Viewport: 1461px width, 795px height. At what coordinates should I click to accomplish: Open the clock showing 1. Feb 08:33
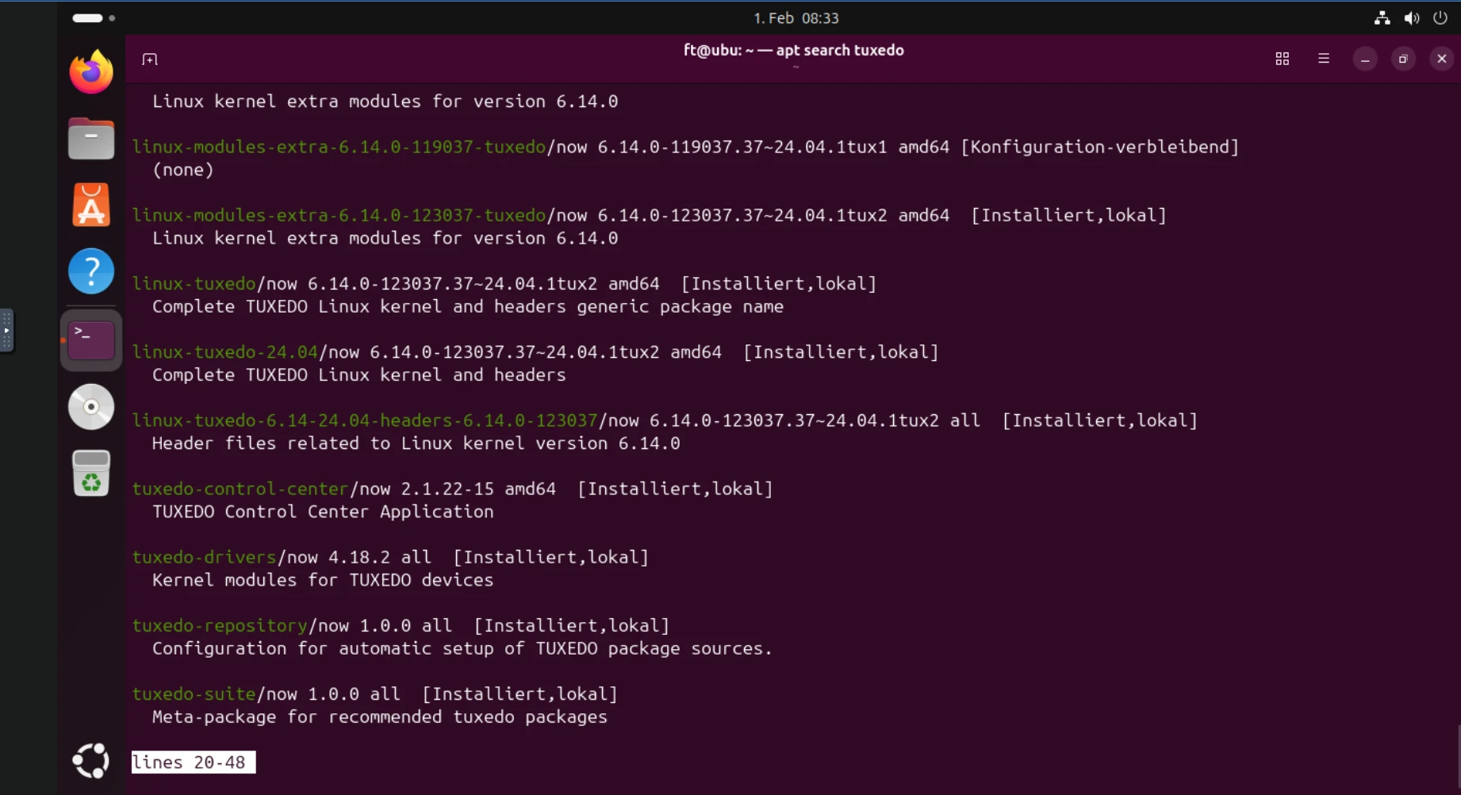[x=796, y=18]
